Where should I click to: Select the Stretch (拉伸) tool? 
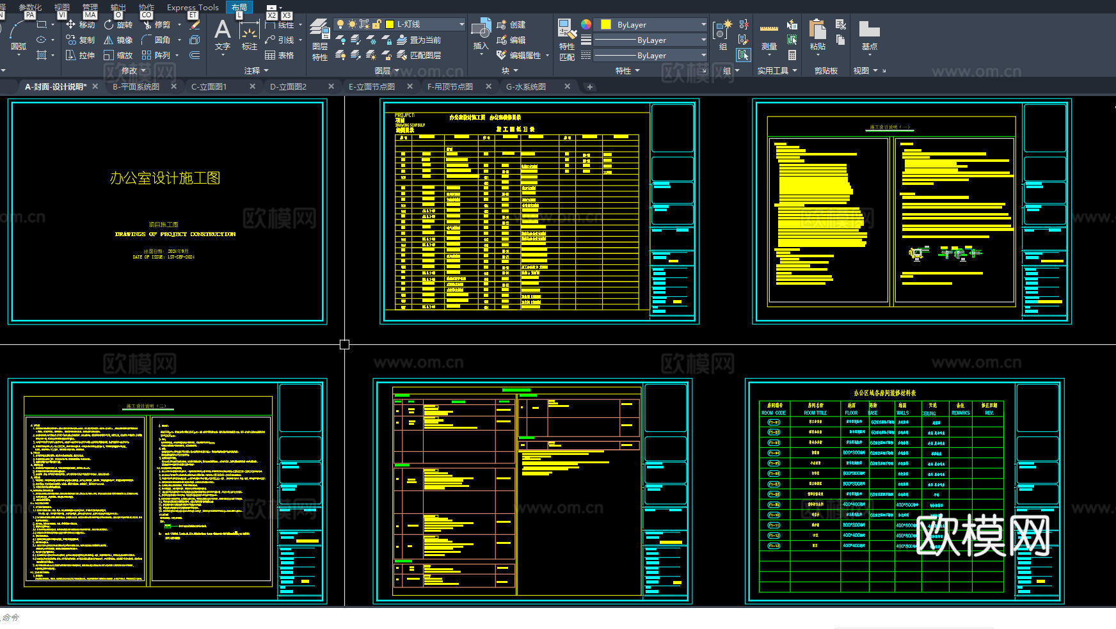[80, 55]
